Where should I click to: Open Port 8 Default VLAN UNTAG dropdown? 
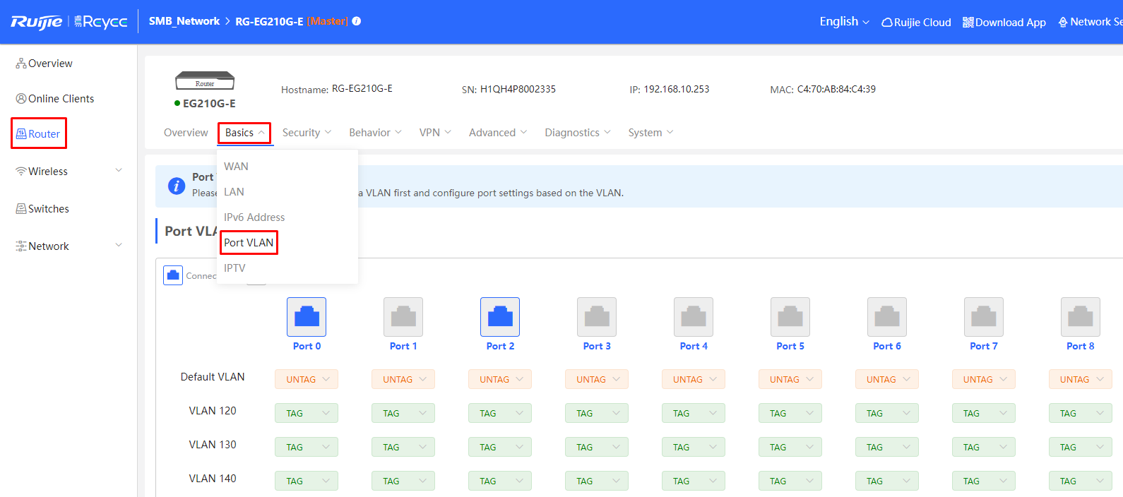point(1081,379)
